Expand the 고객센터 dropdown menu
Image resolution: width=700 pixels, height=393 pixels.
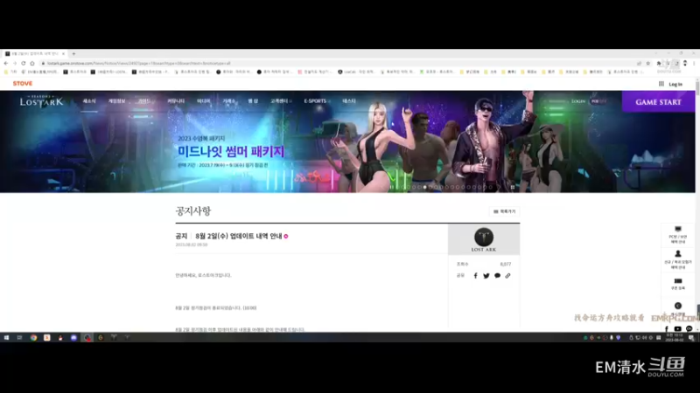[x=281, y=101]
